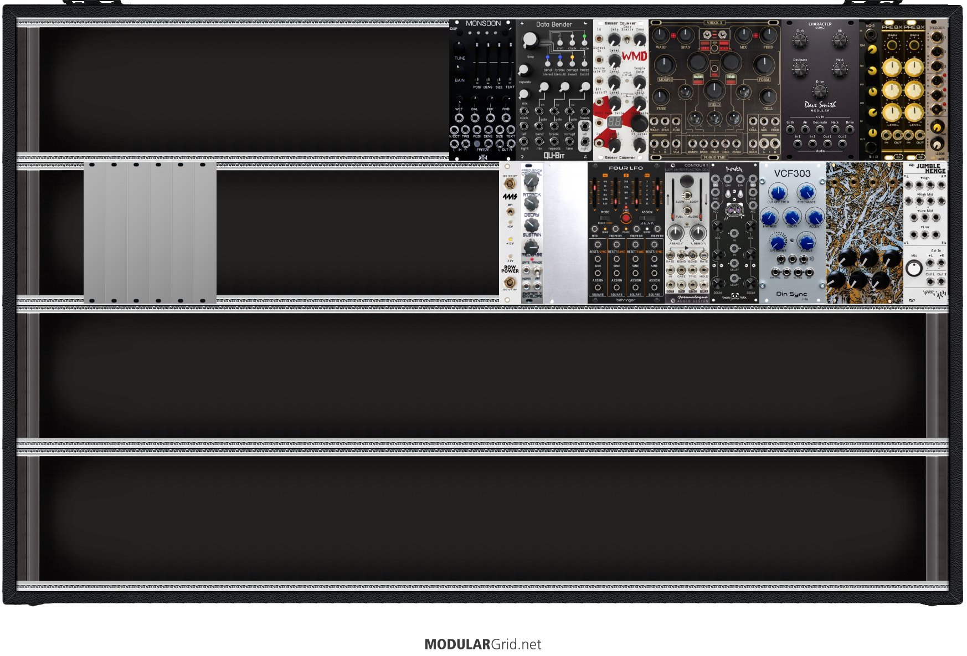
Task: Toggle the 4ms Row Power on switch
Action: coord(510,212)
